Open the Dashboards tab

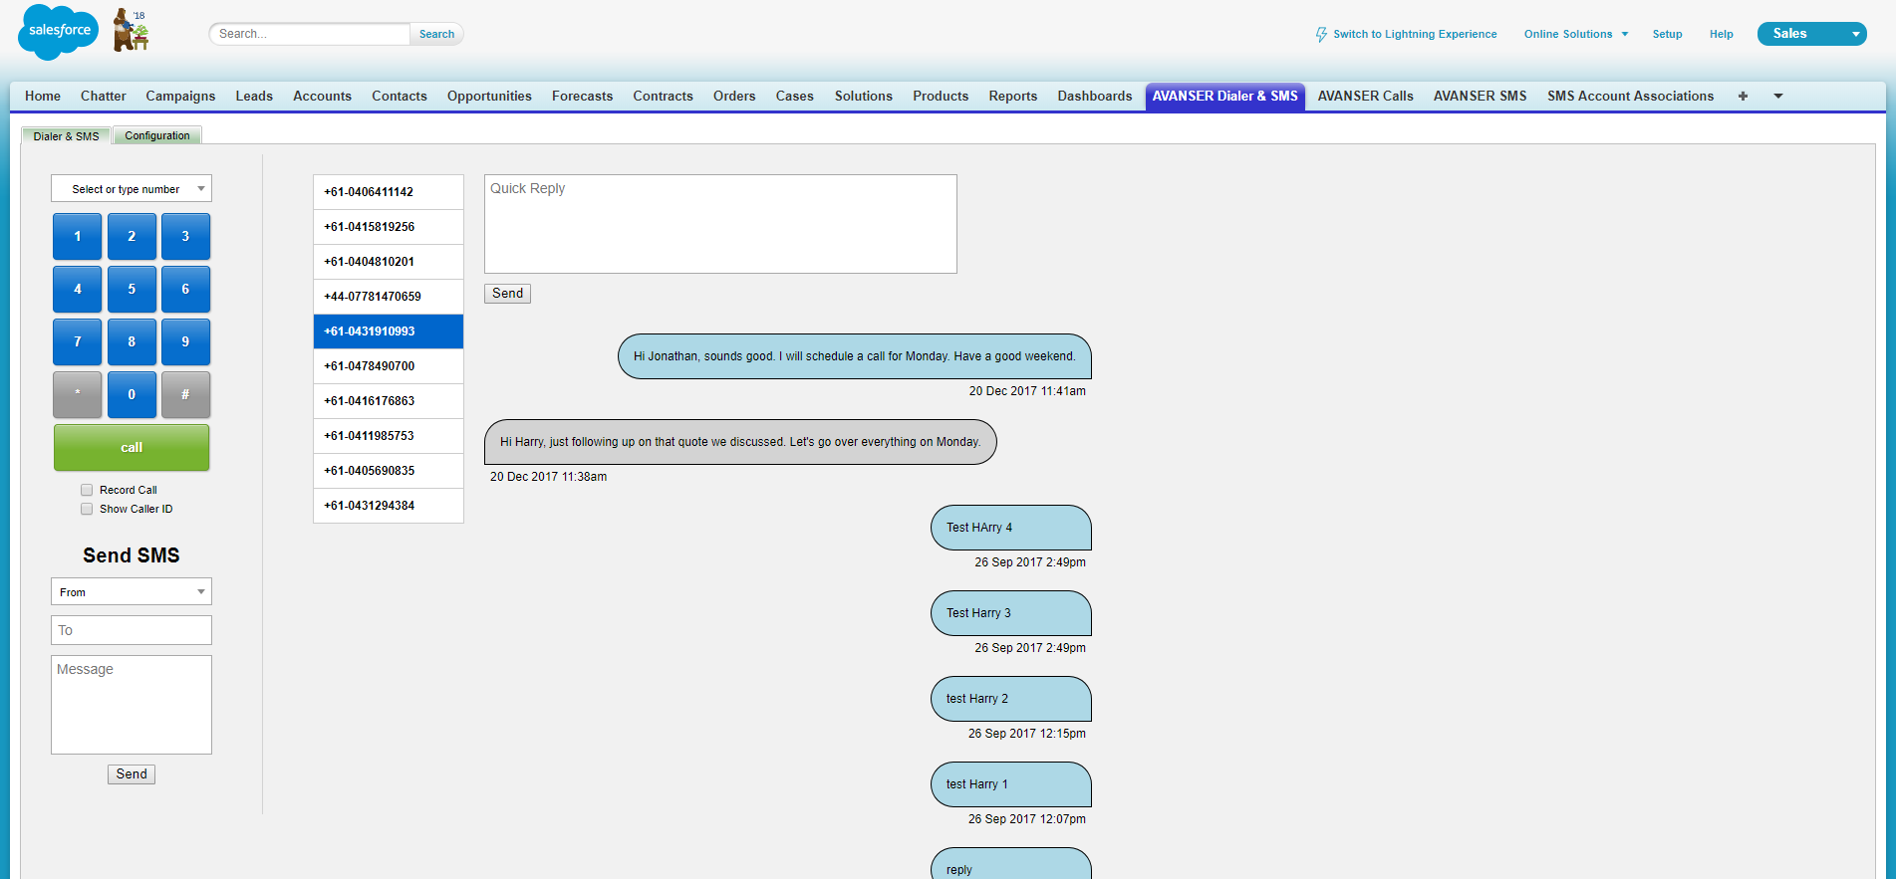click(1095, 96)
